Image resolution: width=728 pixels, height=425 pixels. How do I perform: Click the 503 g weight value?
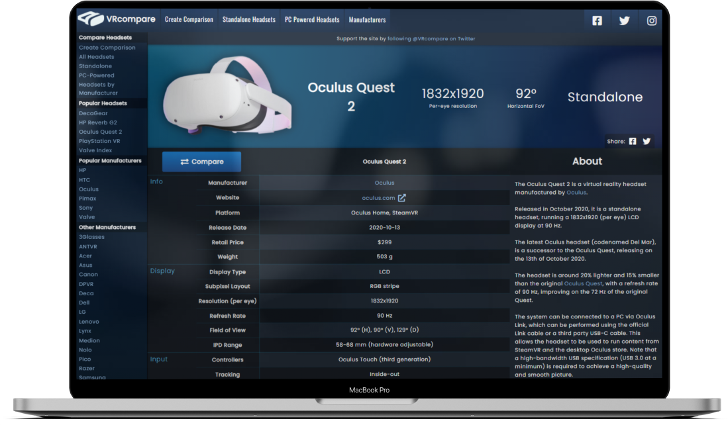384,257
